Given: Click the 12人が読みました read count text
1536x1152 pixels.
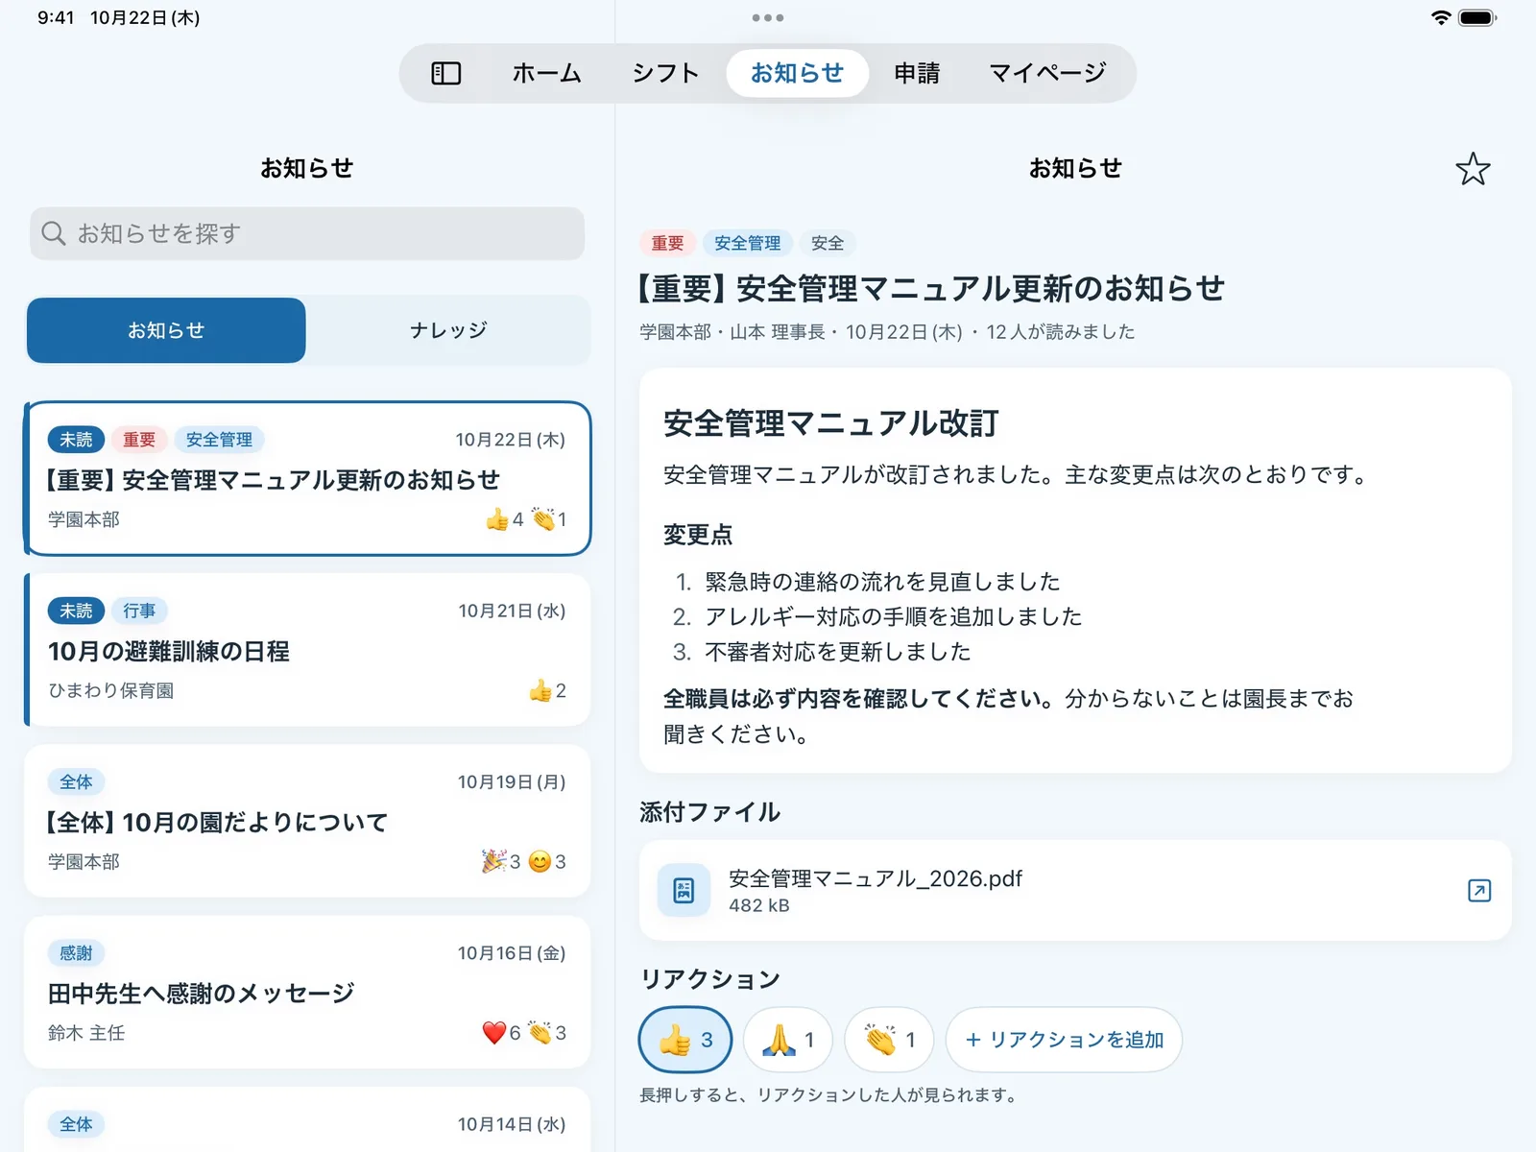Looking at the screenshot, I should tap(1060, 332).
